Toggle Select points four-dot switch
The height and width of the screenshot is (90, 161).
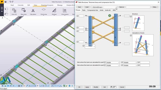pos(13,86)
